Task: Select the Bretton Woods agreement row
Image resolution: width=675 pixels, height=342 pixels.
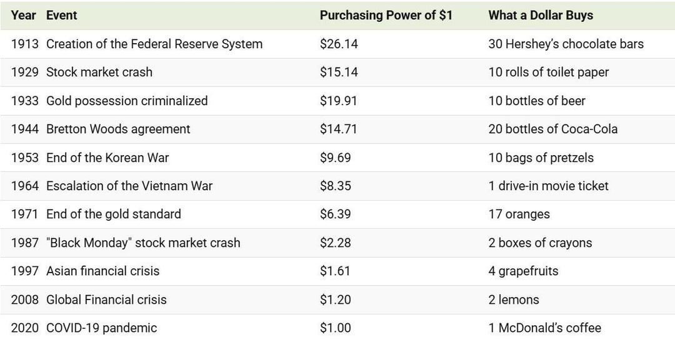Action: (x=337, y=129)
